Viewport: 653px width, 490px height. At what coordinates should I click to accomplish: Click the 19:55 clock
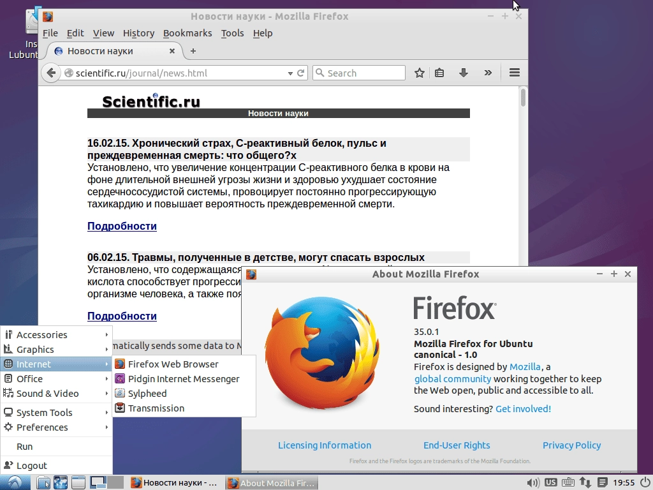click(x=624, y=483)
